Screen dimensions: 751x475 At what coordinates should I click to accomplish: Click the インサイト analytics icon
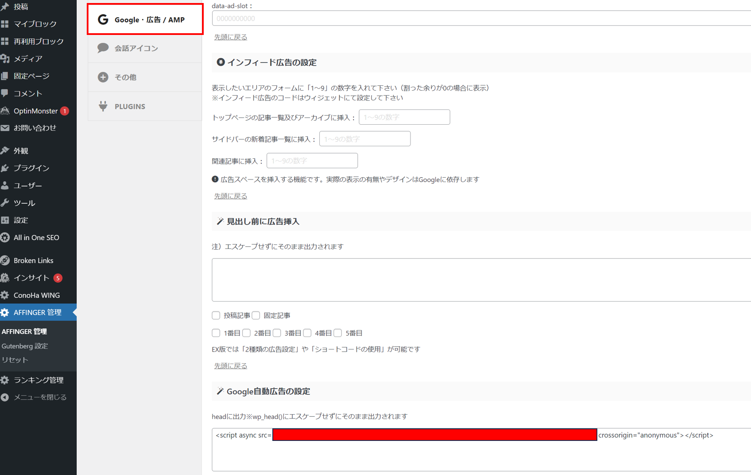click(5, 278)
